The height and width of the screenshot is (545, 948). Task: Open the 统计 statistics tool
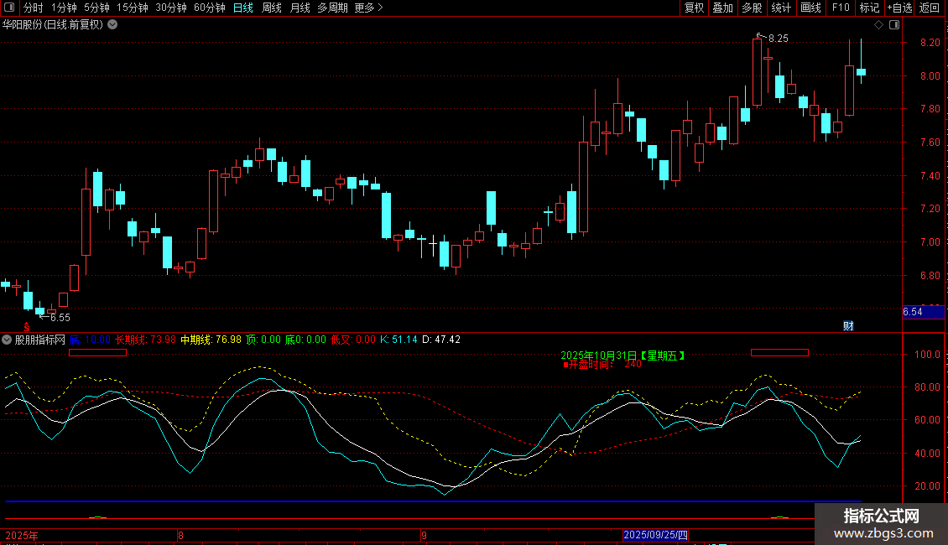click(x=780, y=8)
